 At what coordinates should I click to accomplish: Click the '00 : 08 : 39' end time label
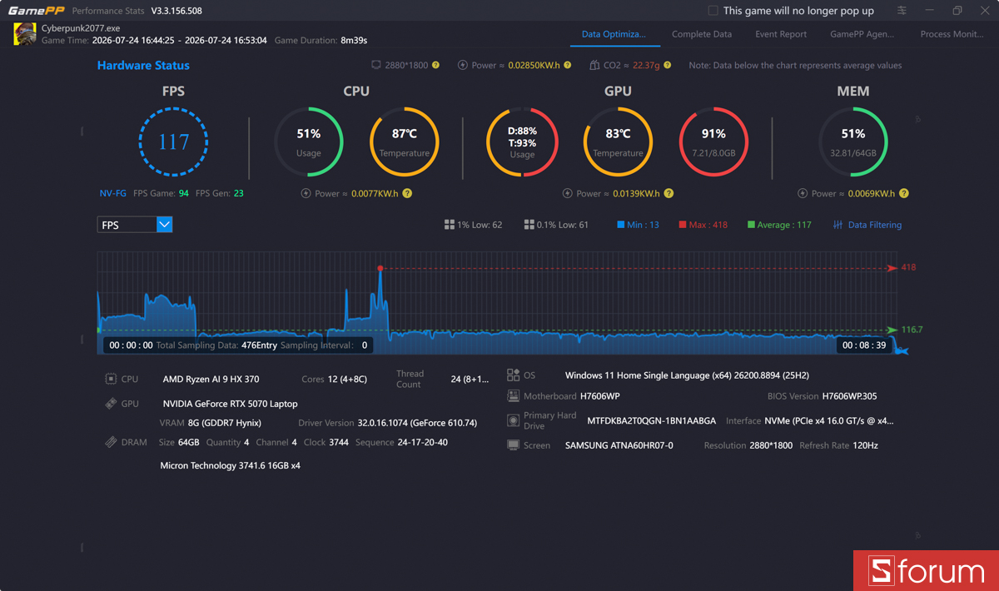(864, 345)
